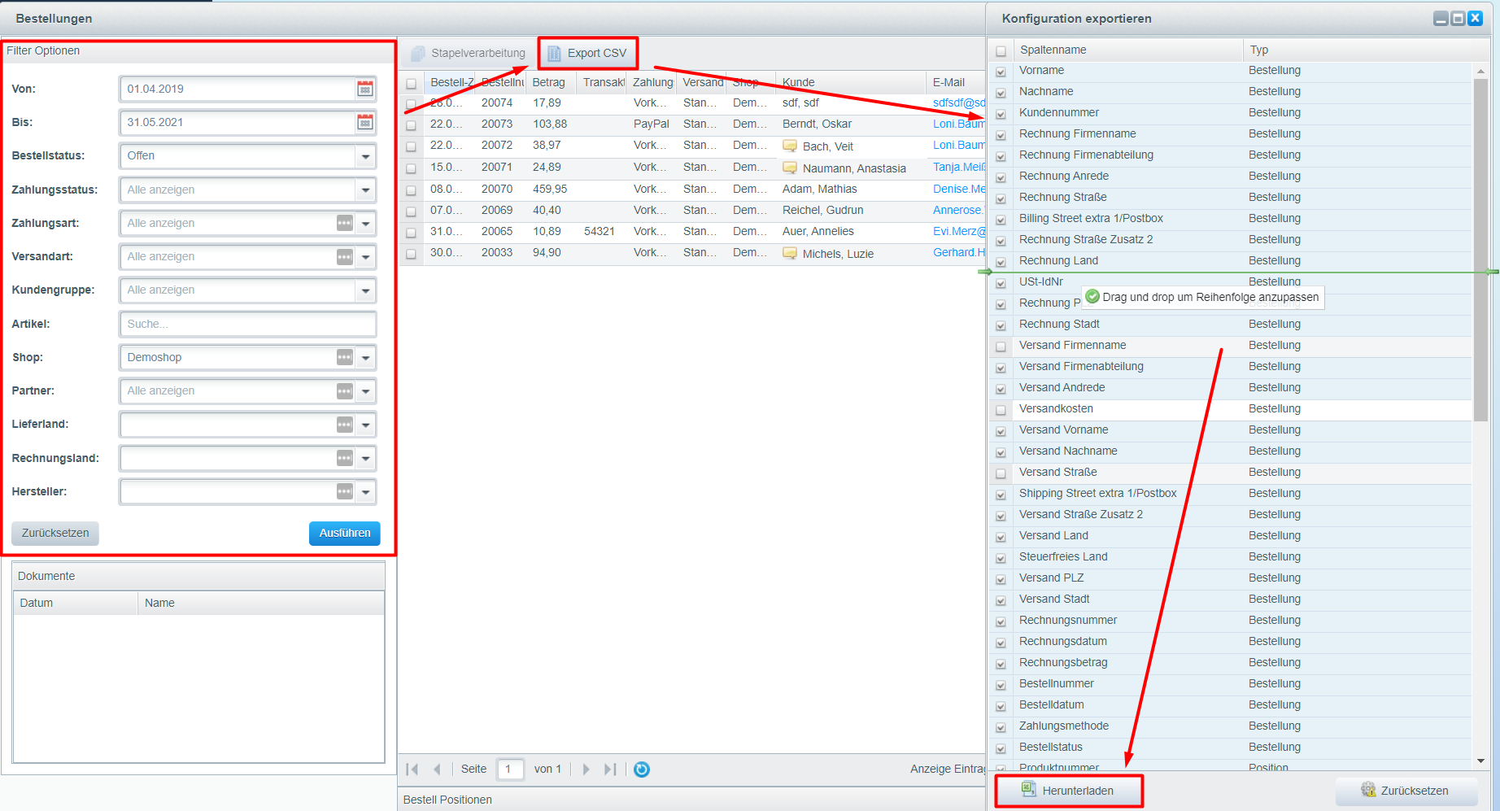
Task: Expand the Lieferland dropdown arrow
Action: (x=365, y=425)
